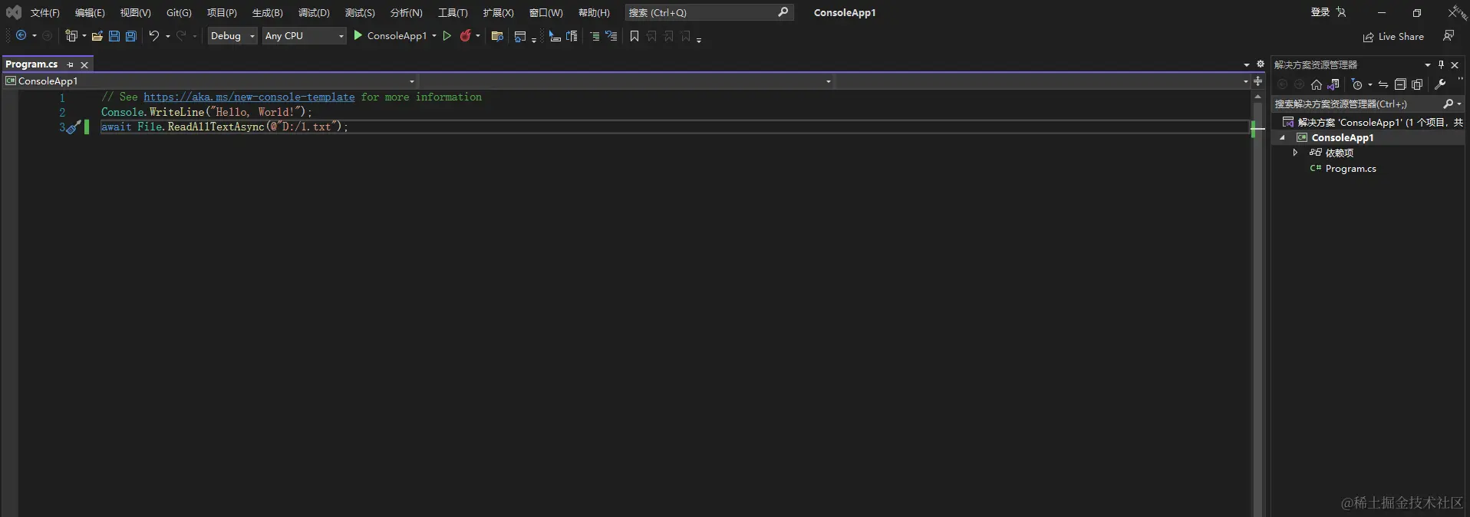Open the ConsoleApp1 start target dropdown arrow
Screen dimensions: 1470x517
(x=434, y=35)
